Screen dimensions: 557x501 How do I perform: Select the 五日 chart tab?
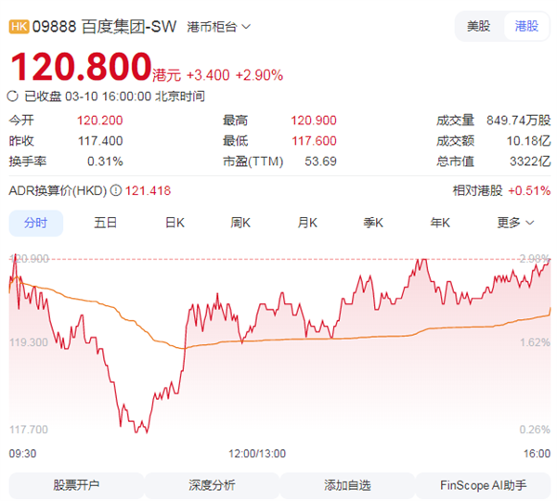tap(105, 223)
